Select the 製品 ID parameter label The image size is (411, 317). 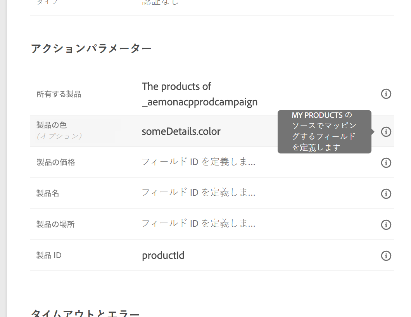[x=49, y=255]
